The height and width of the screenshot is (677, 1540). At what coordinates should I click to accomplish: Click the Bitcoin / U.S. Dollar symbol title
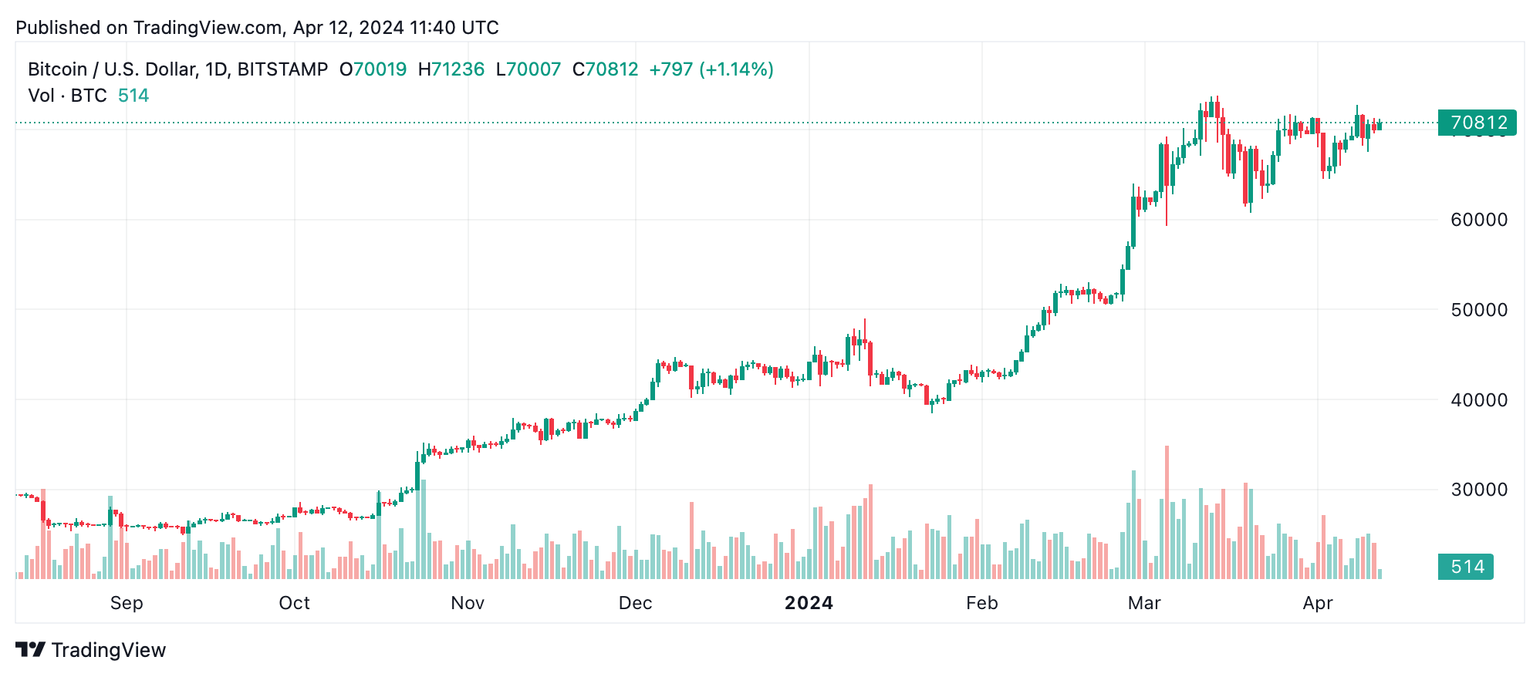177,69
